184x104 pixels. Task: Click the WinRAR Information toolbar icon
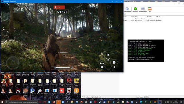point(127,10)
